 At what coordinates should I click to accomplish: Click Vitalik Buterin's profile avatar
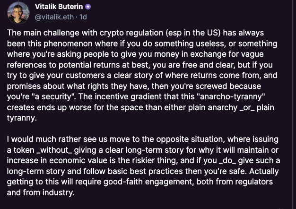18,12
